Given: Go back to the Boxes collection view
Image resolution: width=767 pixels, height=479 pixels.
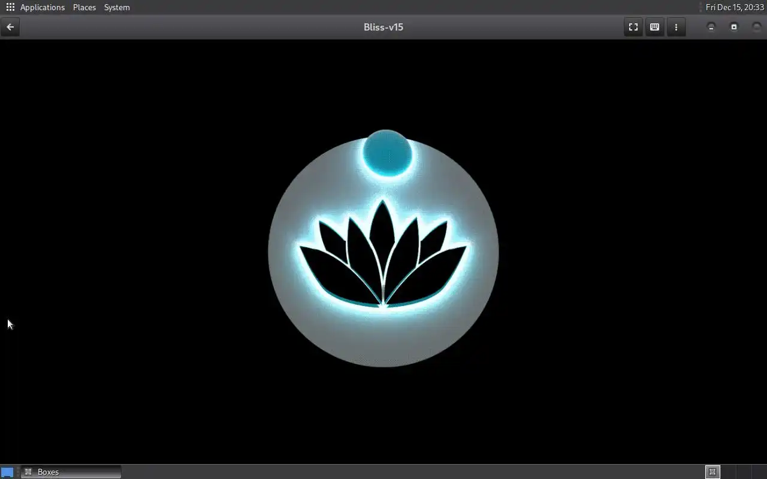Looking at the screenshot, I should 10,27.
